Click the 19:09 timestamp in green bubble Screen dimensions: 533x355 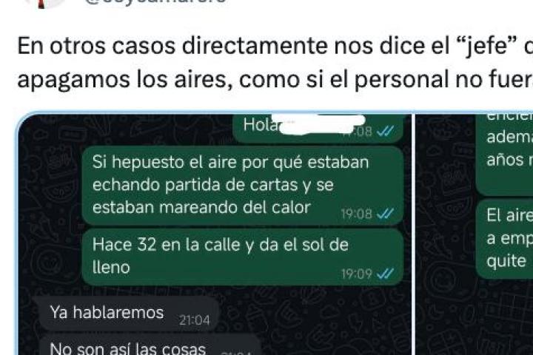[x=357, y=274]
